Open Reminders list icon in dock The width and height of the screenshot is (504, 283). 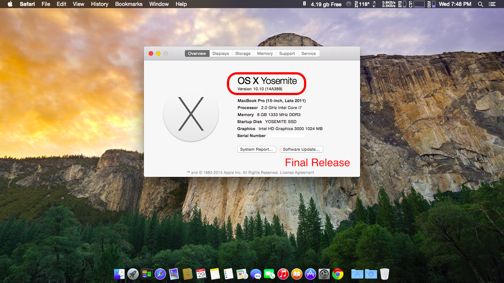(228, 274)
